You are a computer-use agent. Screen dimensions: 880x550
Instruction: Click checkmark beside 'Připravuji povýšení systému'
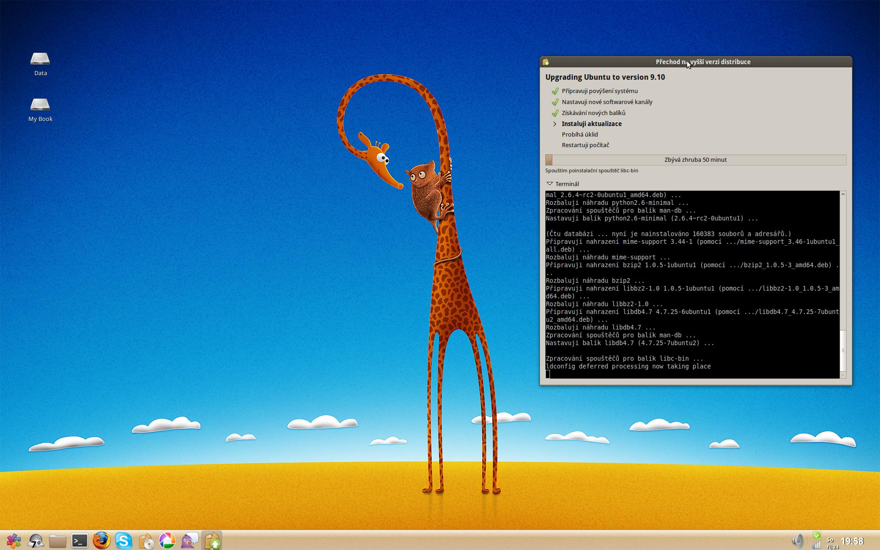tap(555, 91)
